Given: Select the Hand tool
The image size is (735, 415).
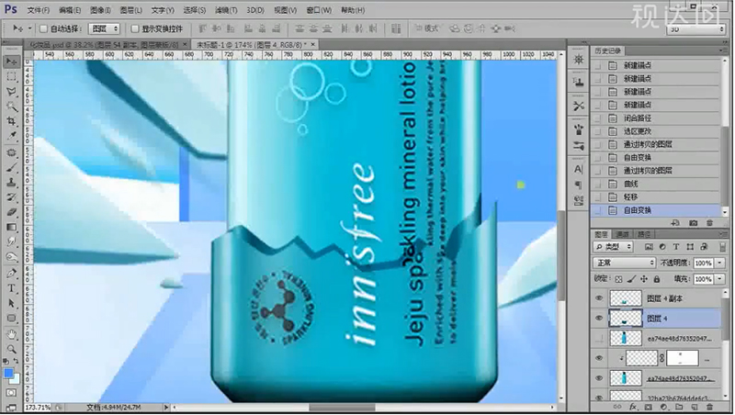Looking at the screenshot, I should click(x=11, y=334).
